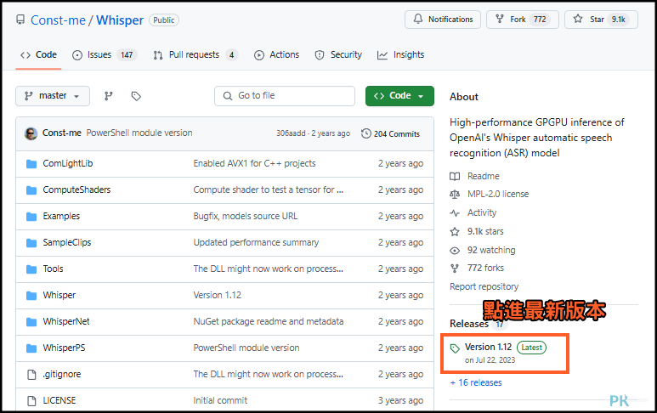
Task: Click the Activity pulse icon
Action: tap(455, 212)
